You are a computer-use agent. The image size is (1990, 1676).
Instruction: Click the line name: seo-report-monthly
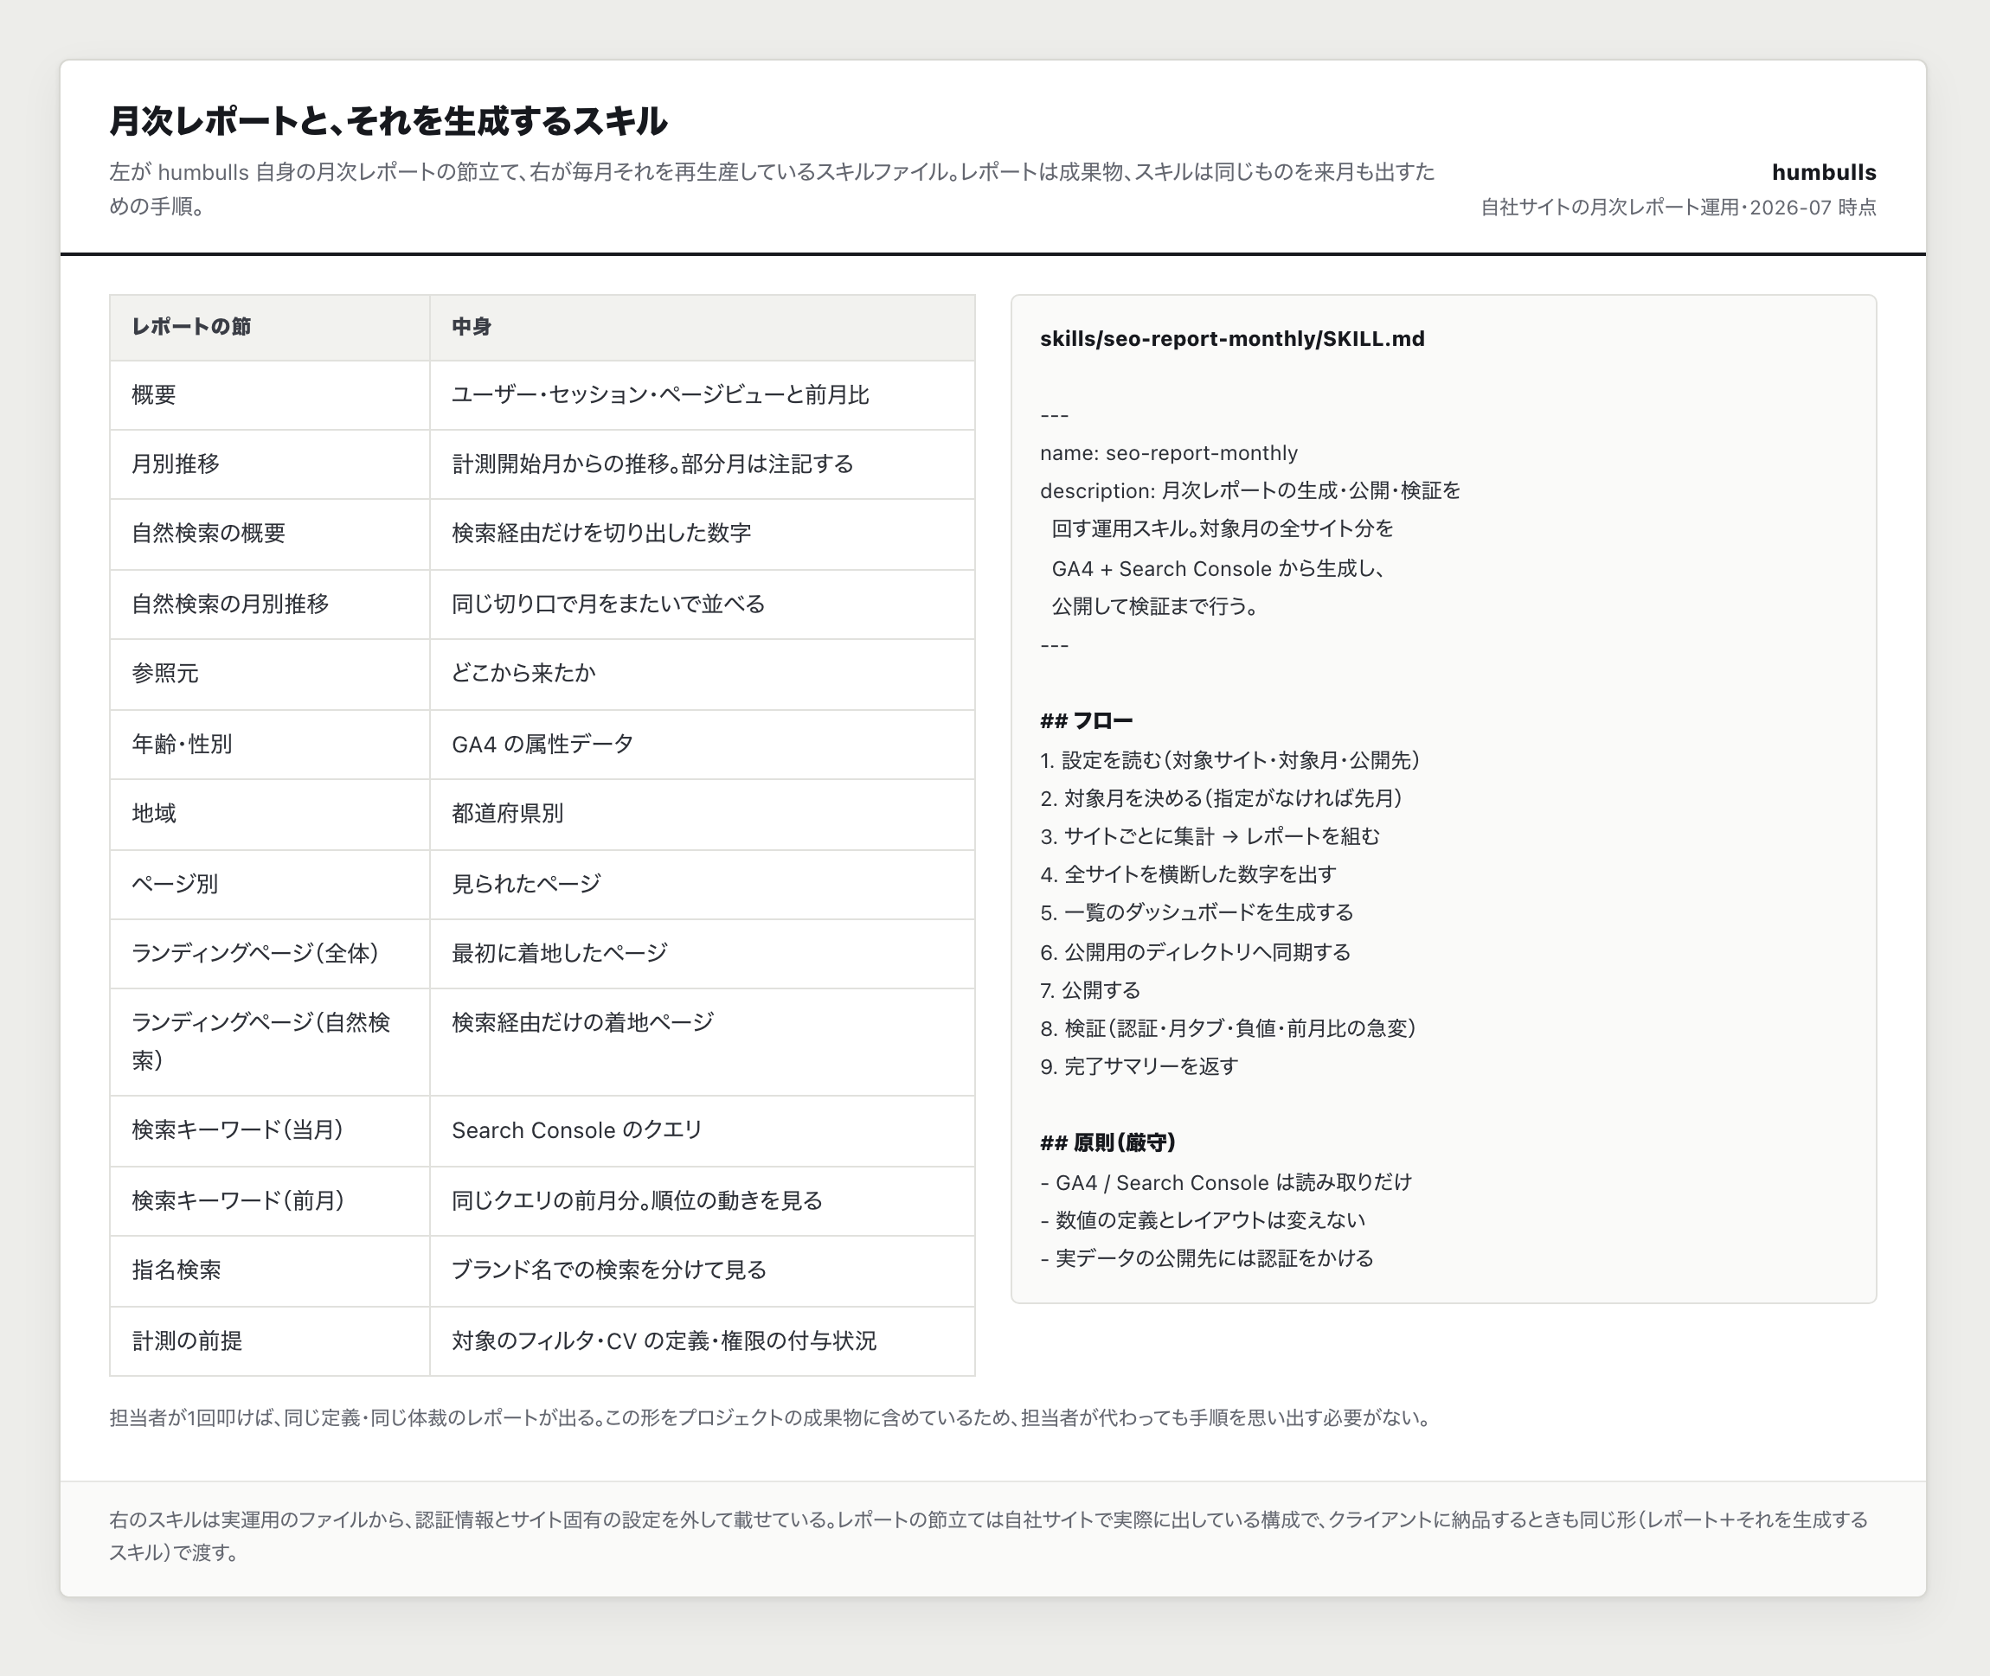coord(1169,453)
